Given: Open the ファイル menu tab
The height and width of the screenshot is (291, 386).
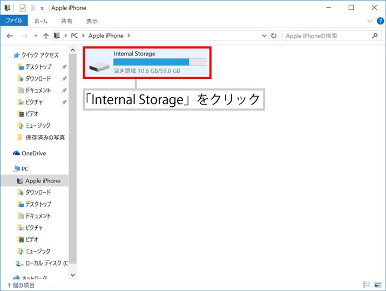Looking at the screenshot, I should click(13, 21).
